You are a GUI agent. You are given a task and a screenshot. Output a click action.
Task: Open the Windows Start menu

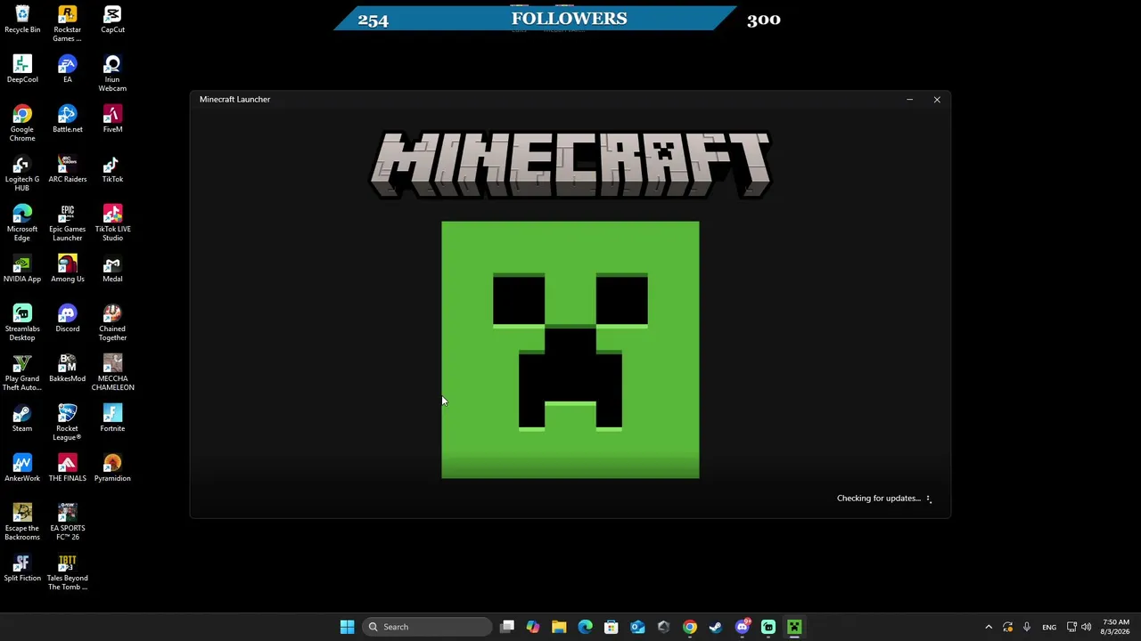pyautogui.click(x=347, y=627)
